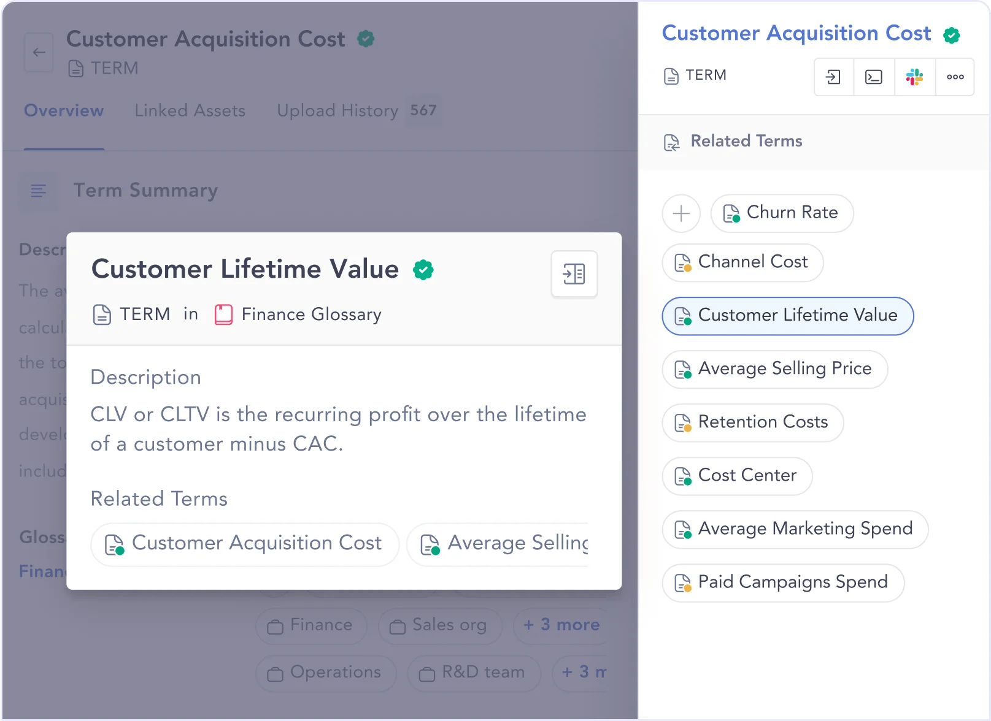Click the back arrow button
This screenshot has height=721, width=991.
pyautogui.click(x=39, y=53)
